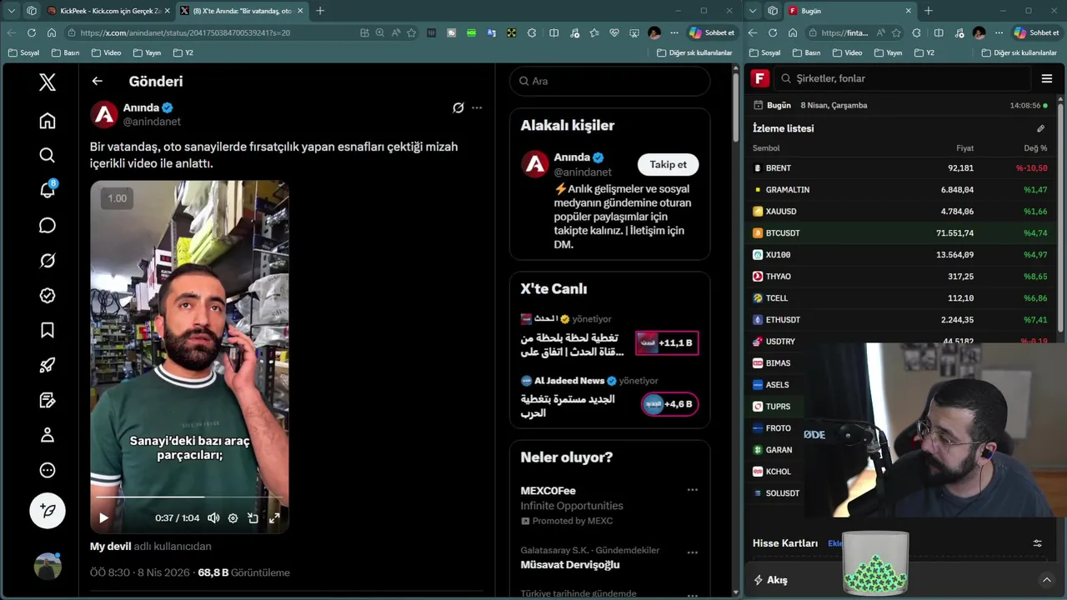Open Basın bookmarks folder in left window
Screen dimensions: 1067x600
pos(66,52)
